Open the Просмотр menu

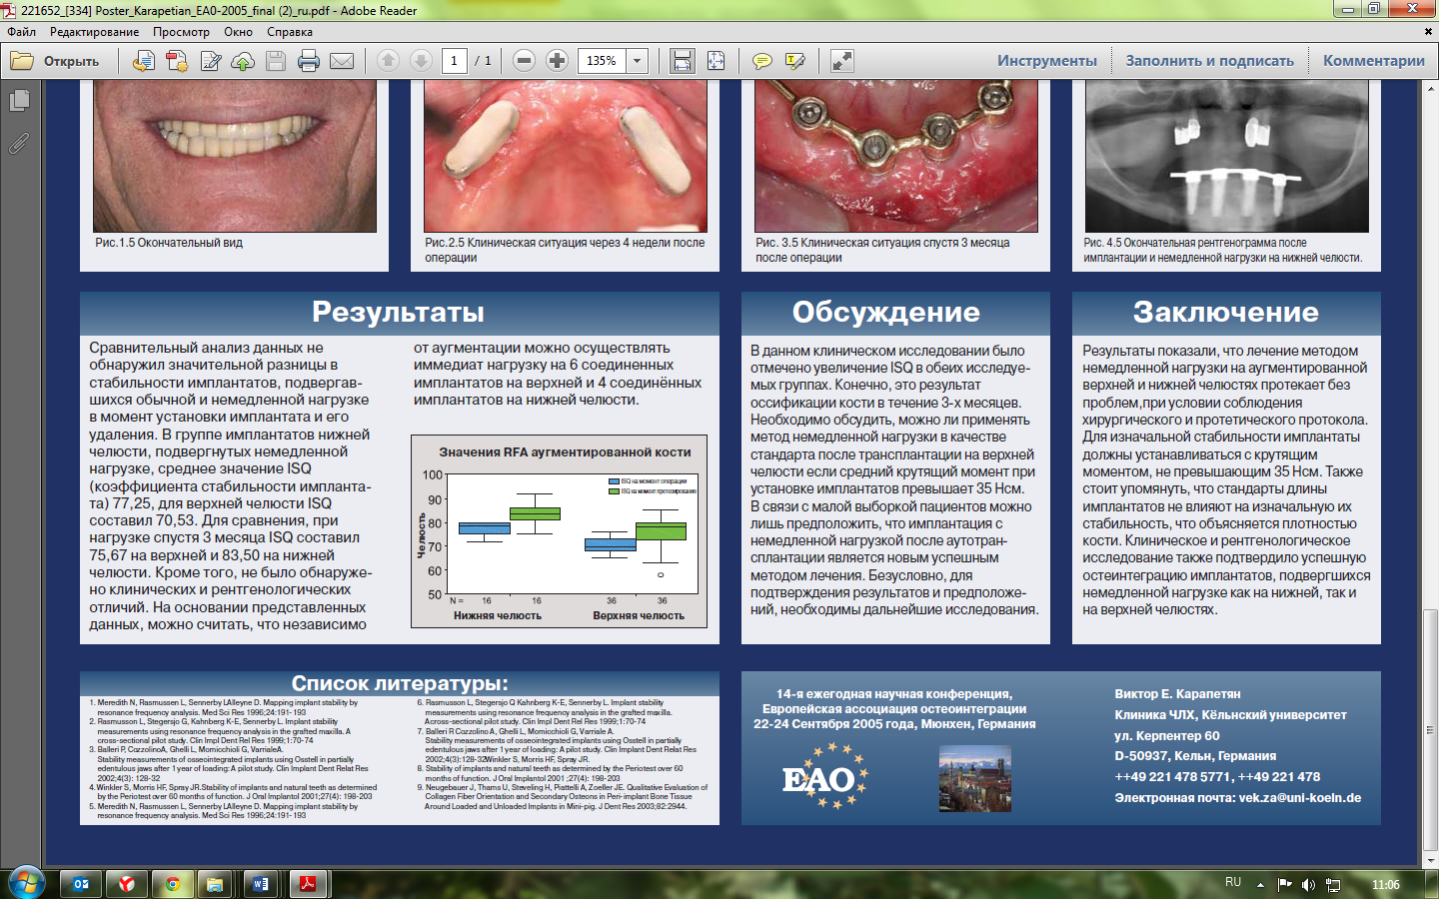tap(181, 32)
